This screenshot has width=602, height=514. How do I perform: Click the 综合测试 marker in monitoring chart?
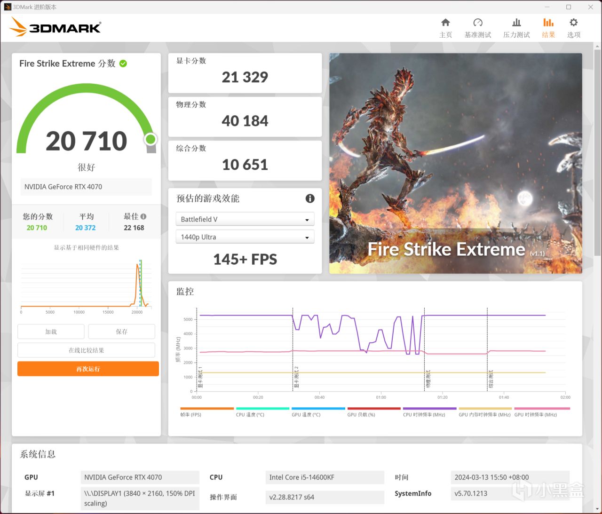(x=491, y=379)
